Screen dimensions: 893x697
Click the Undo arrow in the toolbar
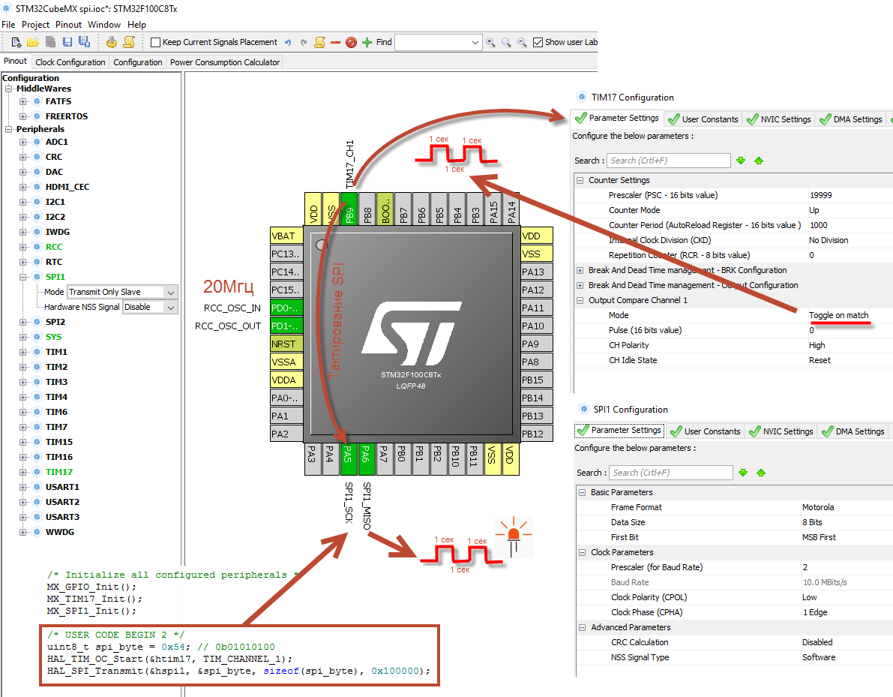(289, 42)
